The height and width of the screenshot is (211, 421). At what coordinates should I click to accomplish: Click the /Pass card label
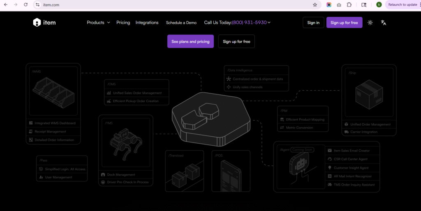coord(43,161)
